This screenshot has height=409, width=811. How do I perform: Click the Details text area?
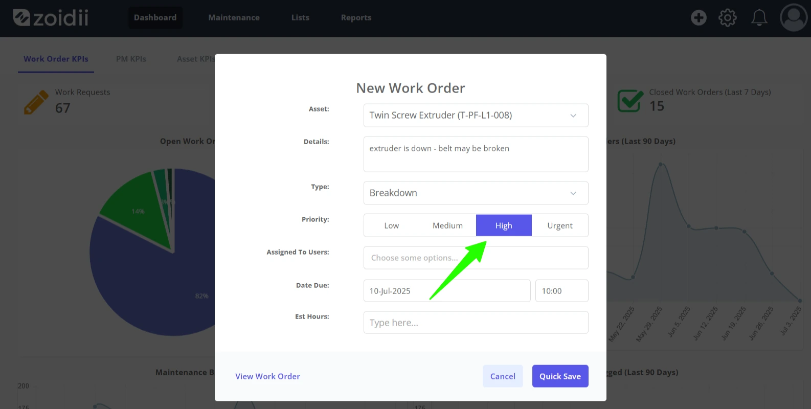[x=476, y=154]
